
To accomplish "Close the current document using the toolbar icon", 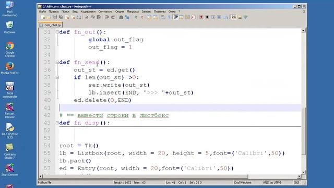I will (x=67, y=17).
